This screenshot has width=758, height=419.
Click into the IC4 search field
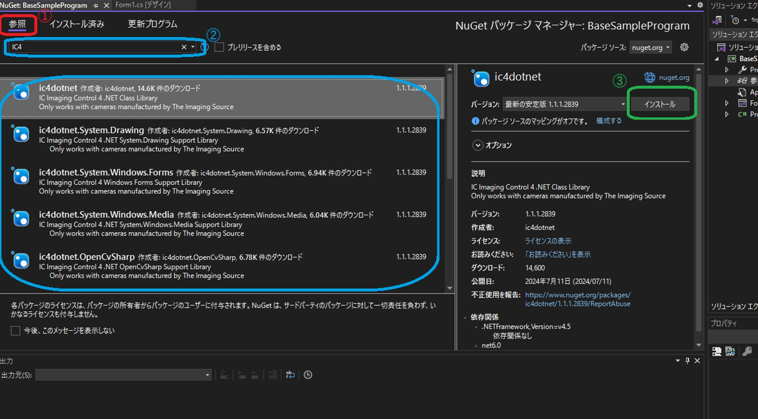95,47
